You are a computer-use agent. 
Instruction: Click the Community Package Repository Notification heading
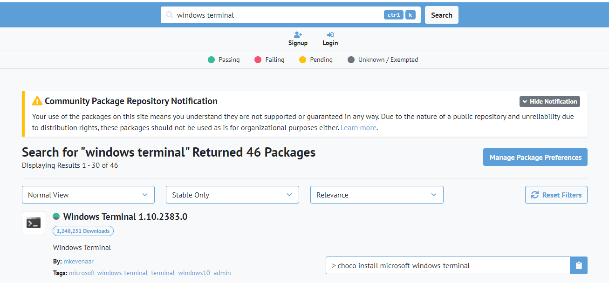pos(131,101)
